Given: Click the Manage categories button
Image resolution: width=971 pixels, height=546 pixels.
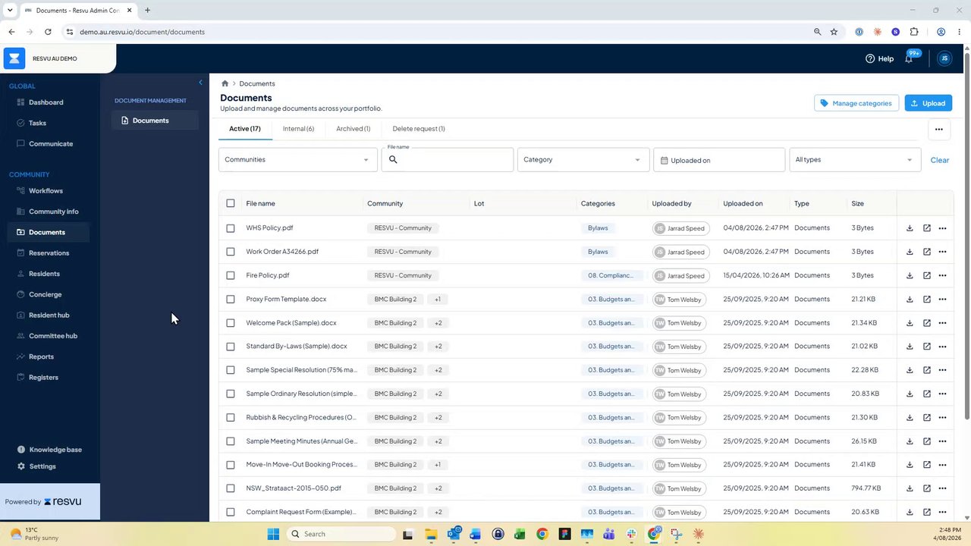Looking at the screenshot, I should pos(856,103).
